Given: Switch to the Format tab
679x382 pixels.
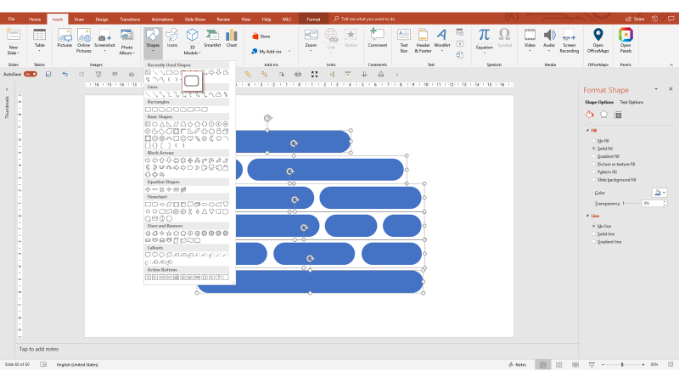Looking at the screenshot, I should [x=313, y=19].
